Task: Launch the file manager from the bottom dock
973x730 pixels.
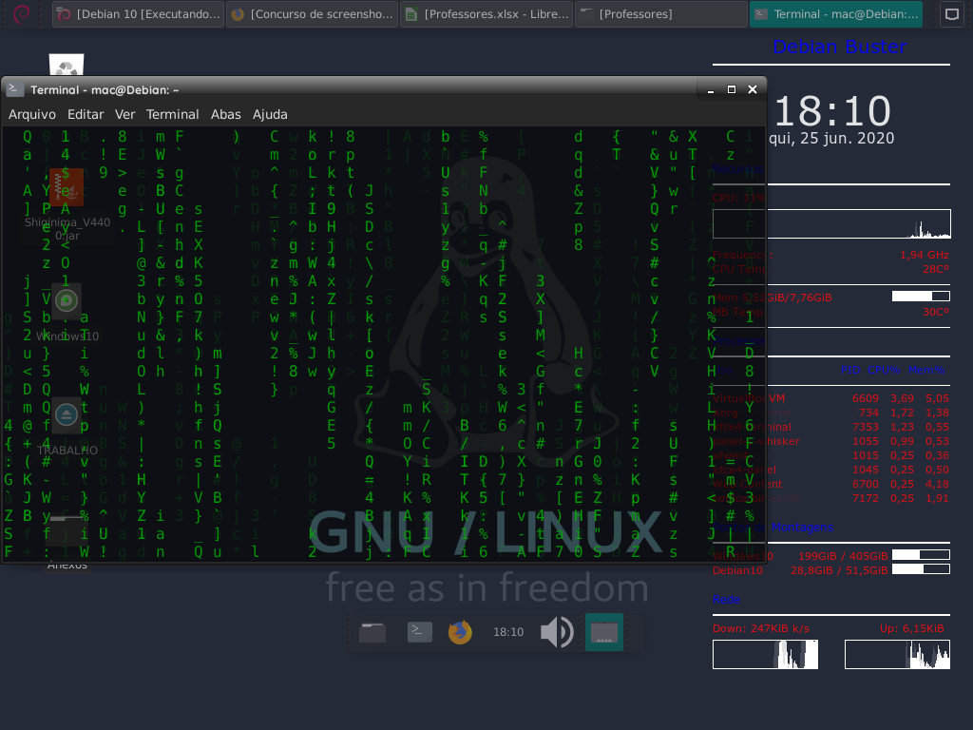Action: point(372,632)
